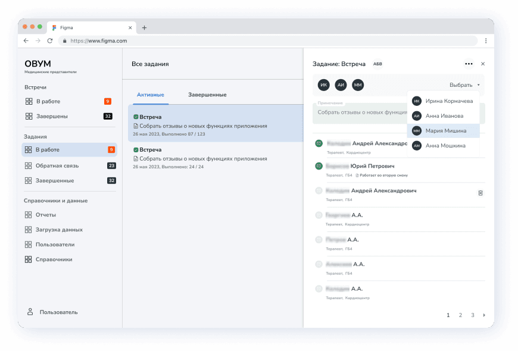This screenshot has width=518, height=351.
Task: Click document icon in first task description
Action: click(x=136, y=126)
